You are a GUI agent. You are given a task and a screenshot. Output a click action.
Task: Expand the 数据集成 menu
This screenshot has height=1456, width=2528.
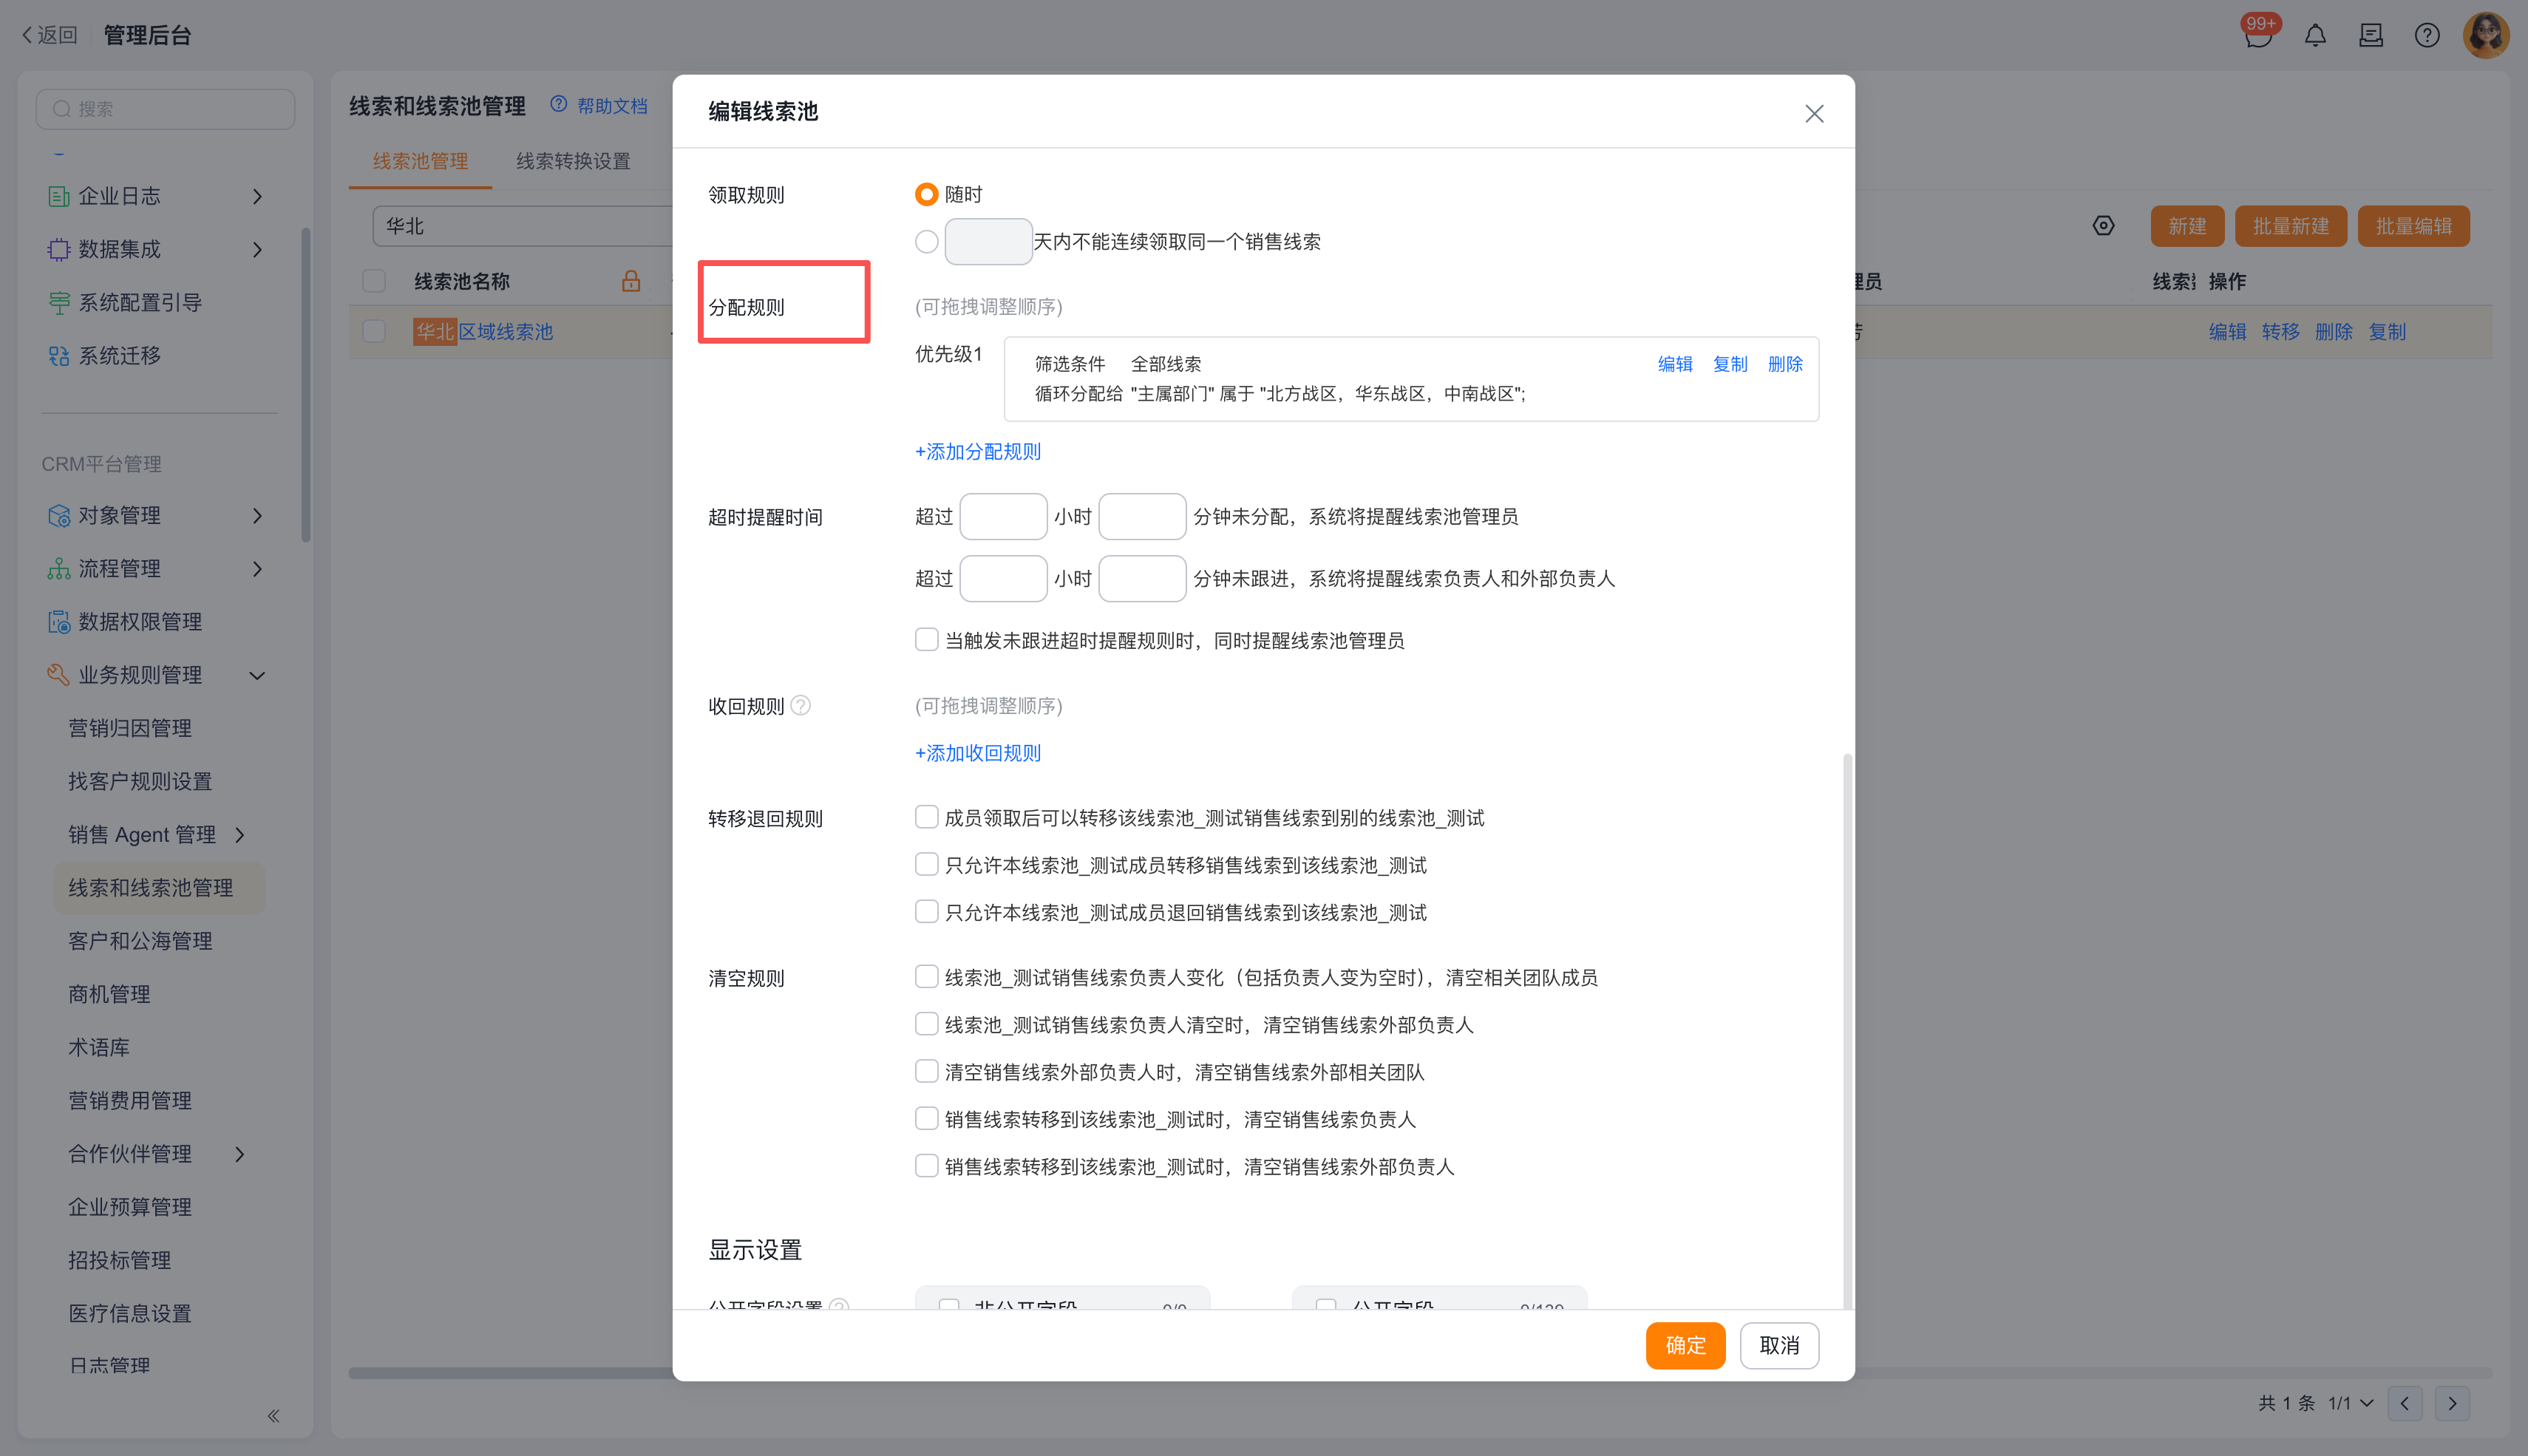[x=258, y=249]
